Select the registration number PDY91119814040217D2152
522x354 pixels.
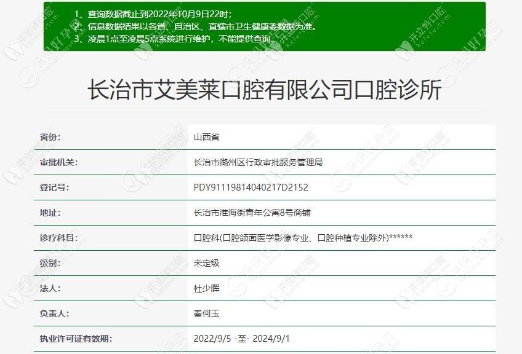pyautogui.click(x=251, y=187)
